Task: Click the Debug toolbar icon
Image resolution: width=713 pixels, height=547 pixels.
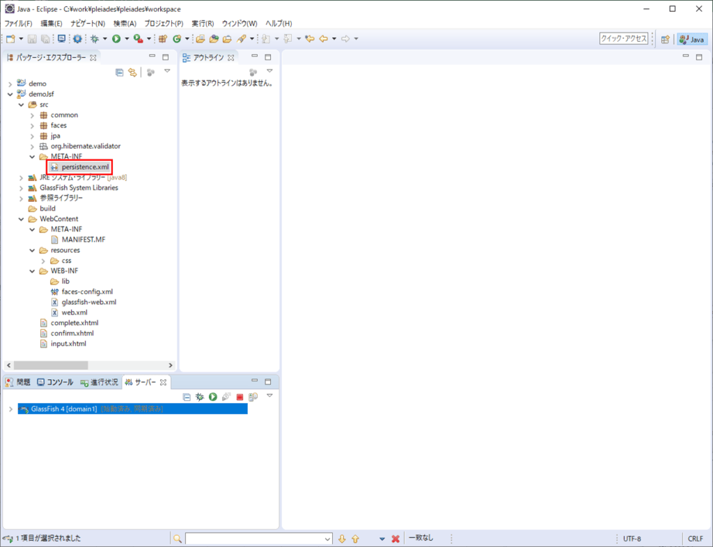Action: pyautogui.click(x=94, y=39)
